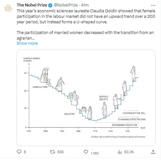Image resolution: width=161 pixels, height=160 pixels.
Task: Open the view analytics bar icon
Action: click(x=120, y=152)
